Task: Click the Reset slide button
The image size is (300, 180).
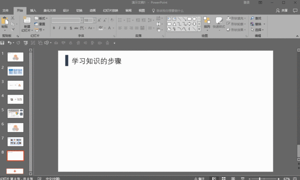Action: (40, 24)
